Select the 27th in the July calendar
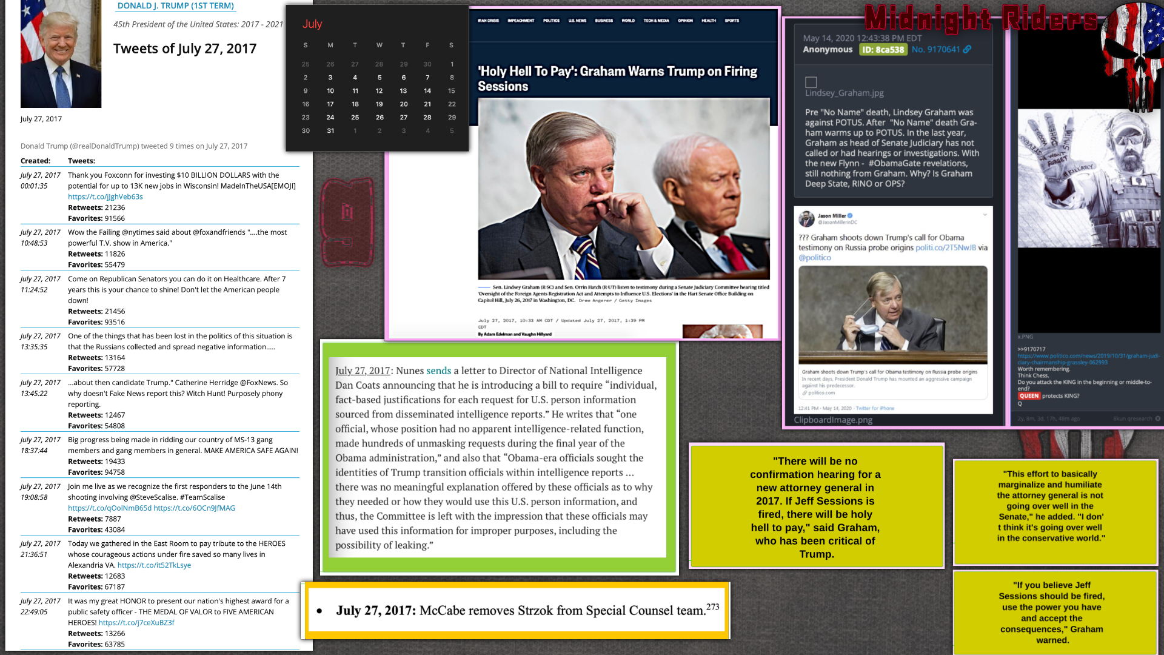 (403, 117)
